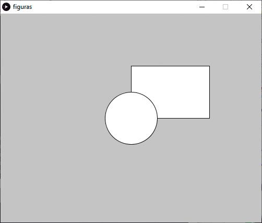Click the gray canvas left of the circle
Image resolution: width=262 pixels, height=223 pixels.
[52, 118]
